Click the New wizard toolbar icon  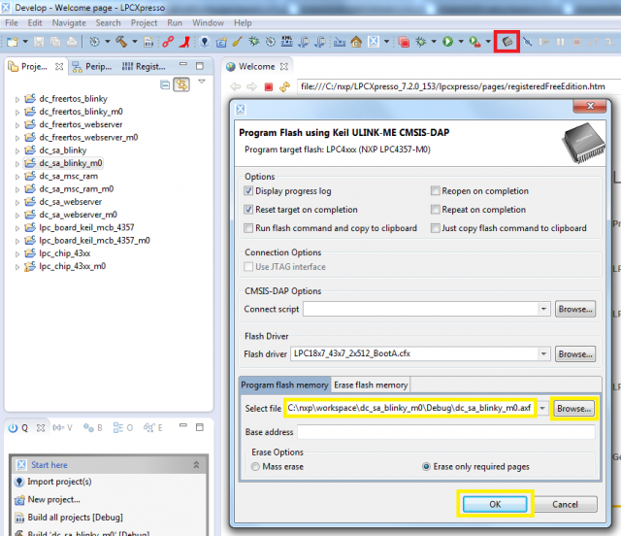12,42
